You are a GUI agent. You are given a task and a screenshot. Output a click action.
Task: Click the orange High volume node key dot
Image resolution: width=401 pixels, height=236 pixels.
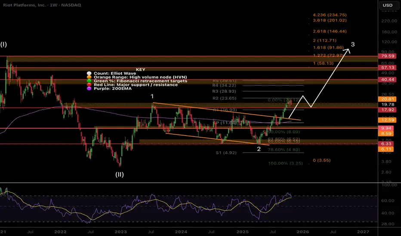click(89, 78)
